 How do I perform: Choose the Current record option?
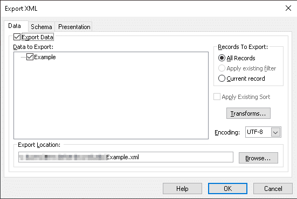pos(222,78)
